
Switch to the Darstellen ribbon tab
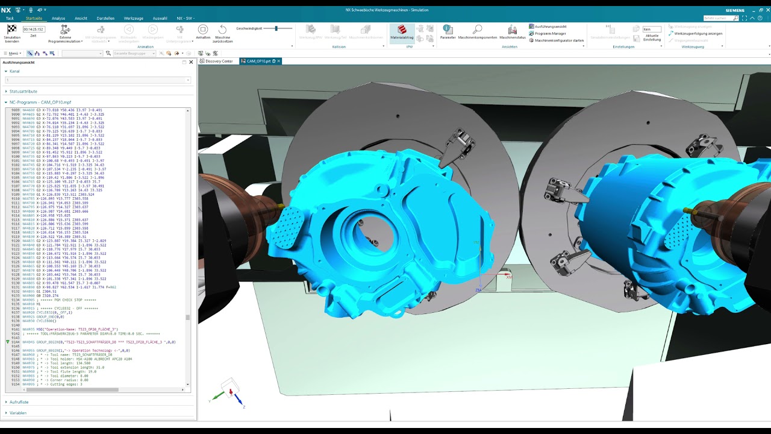[105, 18]
